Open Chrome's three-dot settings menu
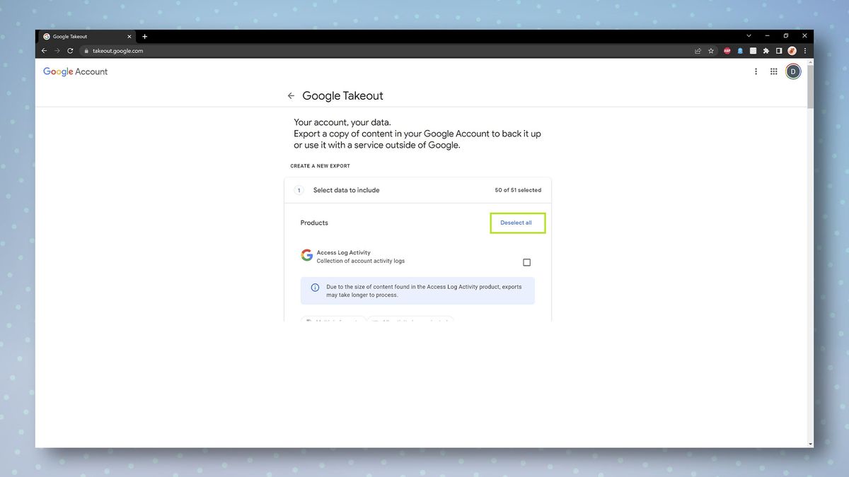 point(804,51)
